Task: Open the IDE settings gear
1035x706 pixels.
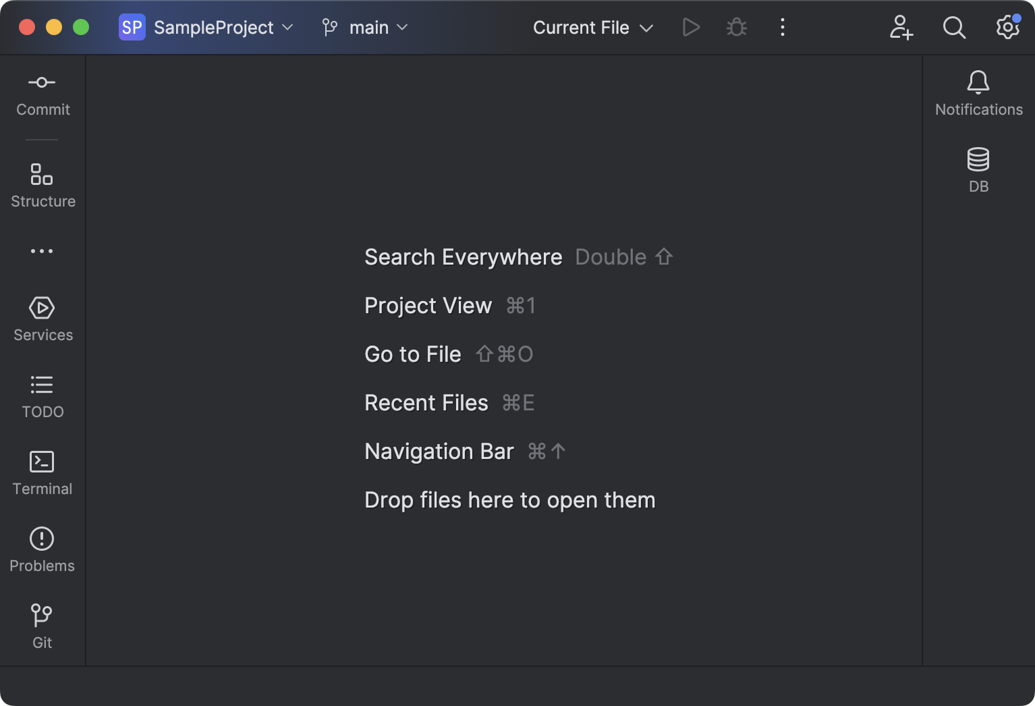Action: (1007, 28)
